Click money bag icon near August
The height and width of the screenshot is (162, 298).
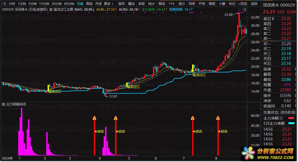[218, 118]
